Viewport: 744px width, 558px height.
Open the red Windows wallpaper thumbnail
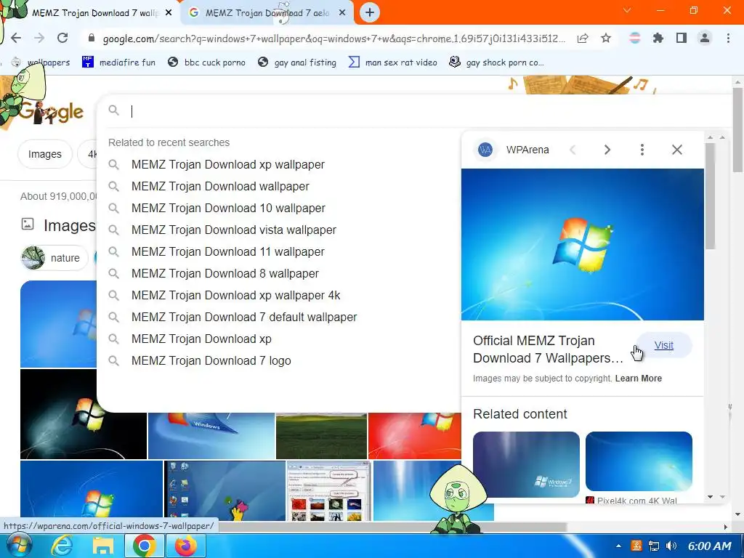click(x=414, y=436)
